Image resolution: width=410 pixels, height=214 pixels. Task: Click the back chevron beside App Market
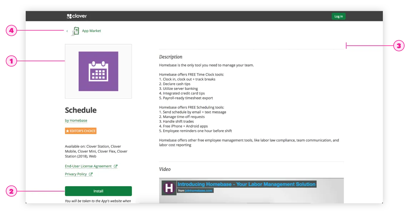click(x=67, y=31)
